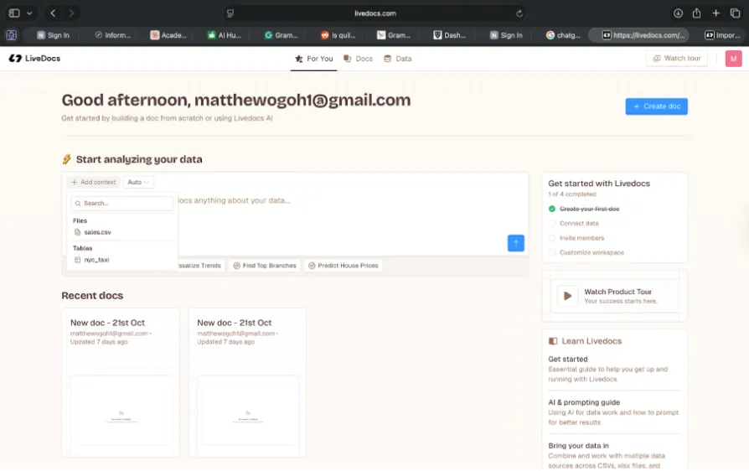The height and width of the screenshot is (471, 749).
Task: Switch to the For You tab
Action: (314, 59)
